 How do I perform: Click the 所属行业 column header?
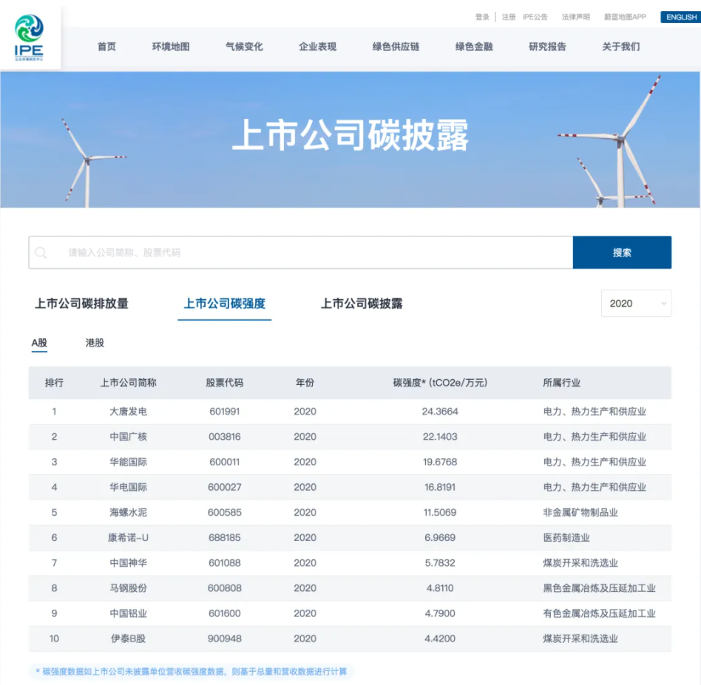click(x=561, y=383)
